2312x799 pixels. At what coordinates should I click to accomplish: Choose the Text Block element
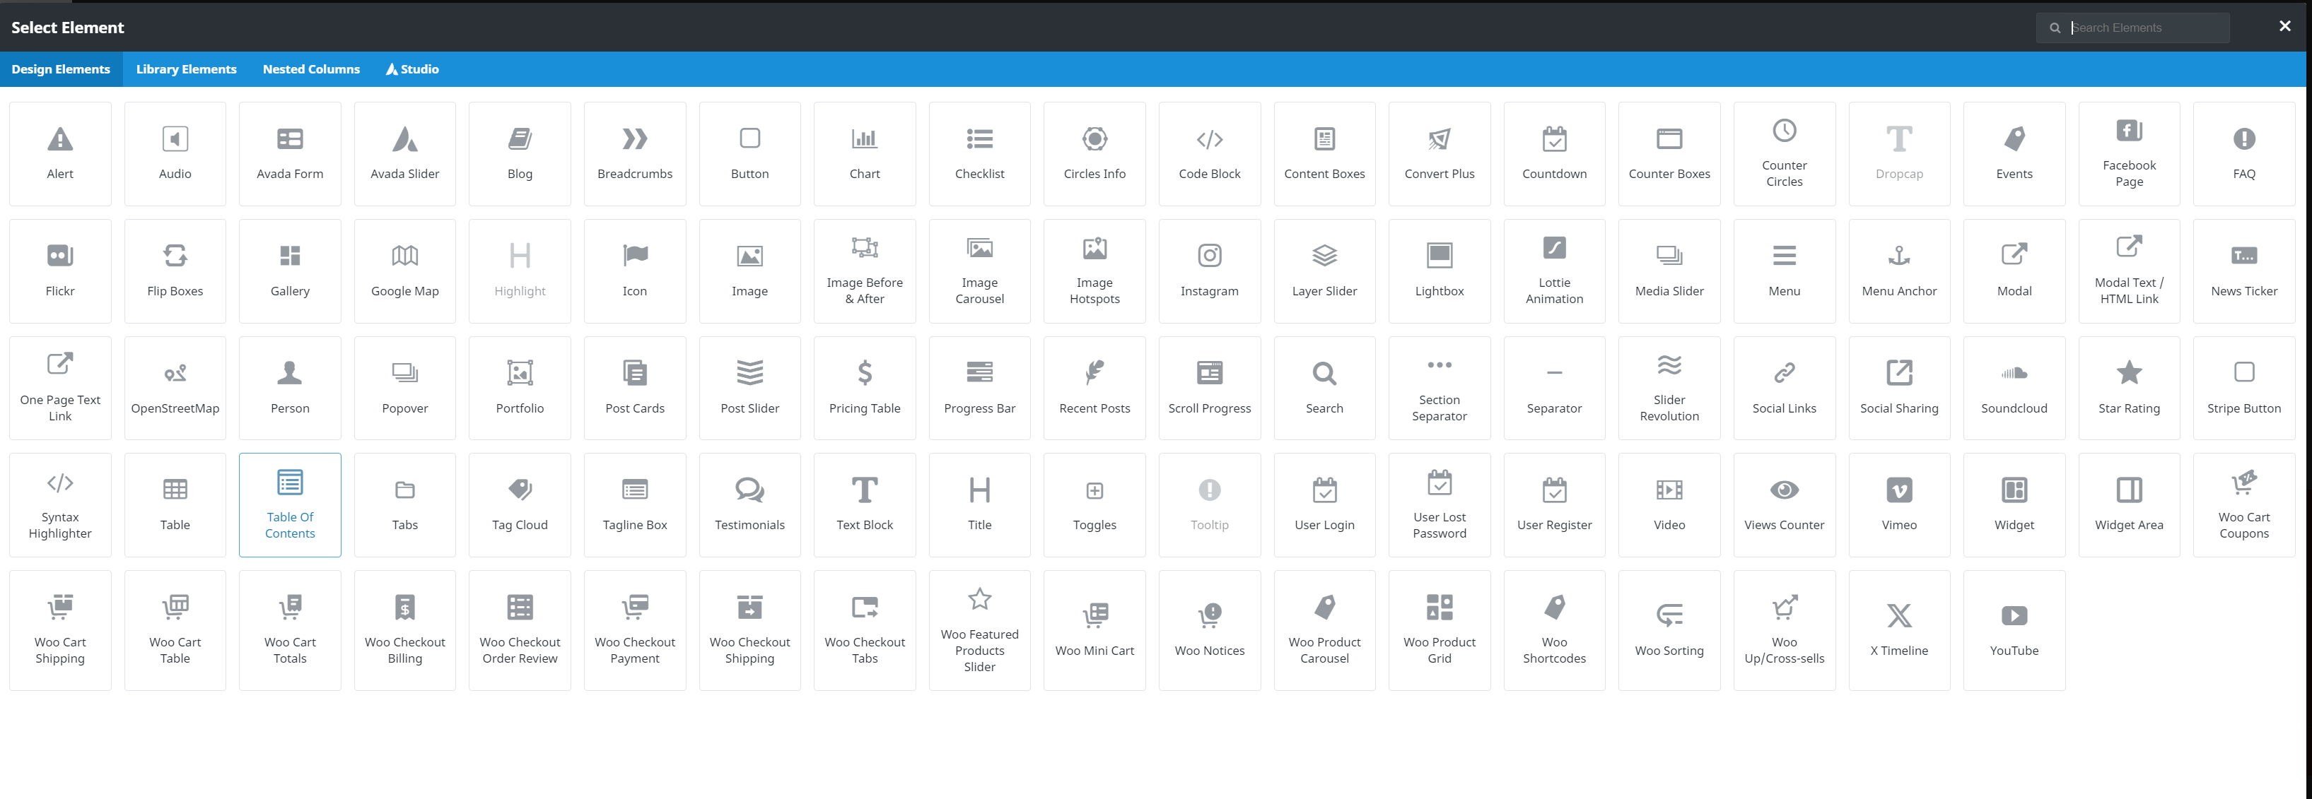[864, 504]
